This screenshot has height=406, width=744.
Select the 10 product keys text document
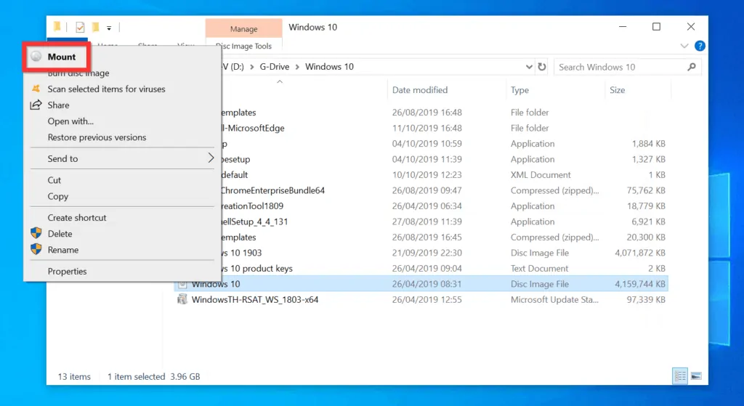[256, 269]
